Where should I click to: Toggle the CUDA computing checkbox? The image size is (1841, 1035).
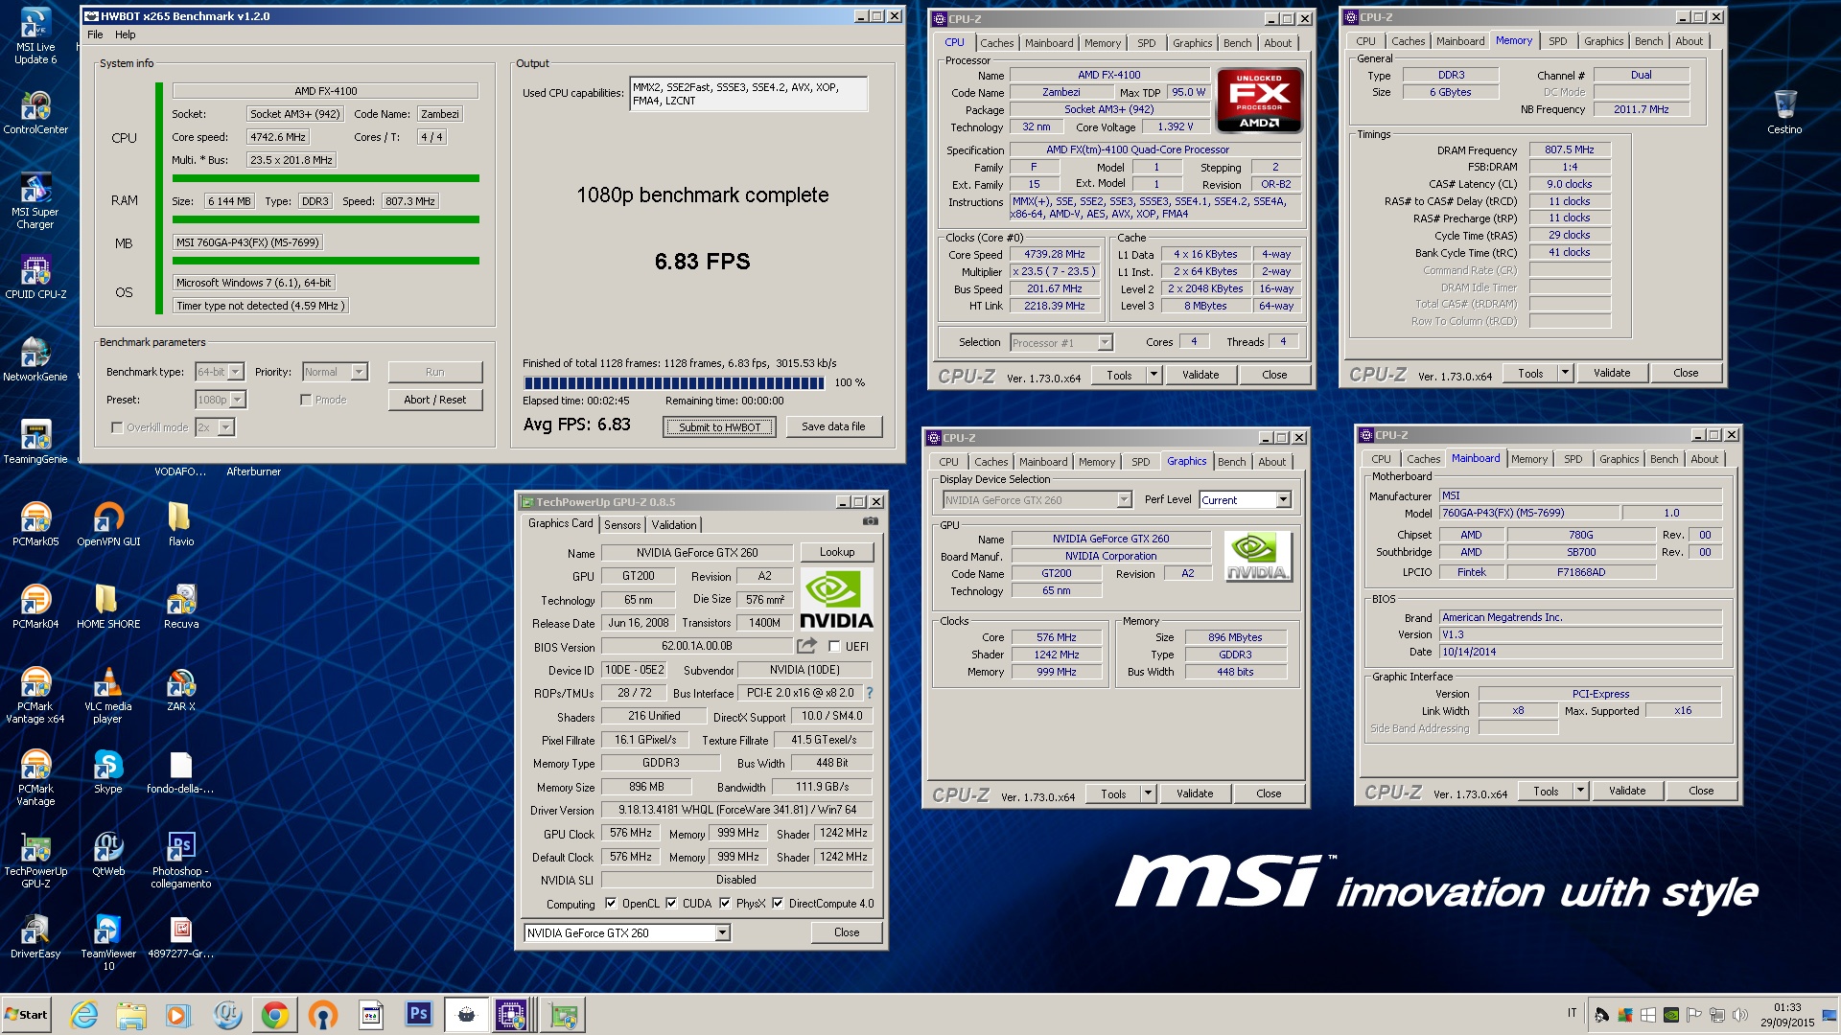pos(671,903)
